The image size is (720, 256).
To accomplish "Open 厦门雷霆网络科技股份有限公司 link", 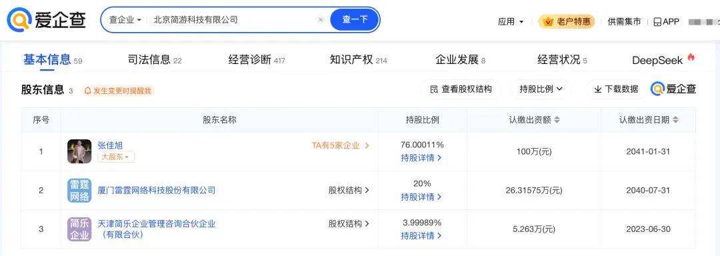I will coord(157,191).
